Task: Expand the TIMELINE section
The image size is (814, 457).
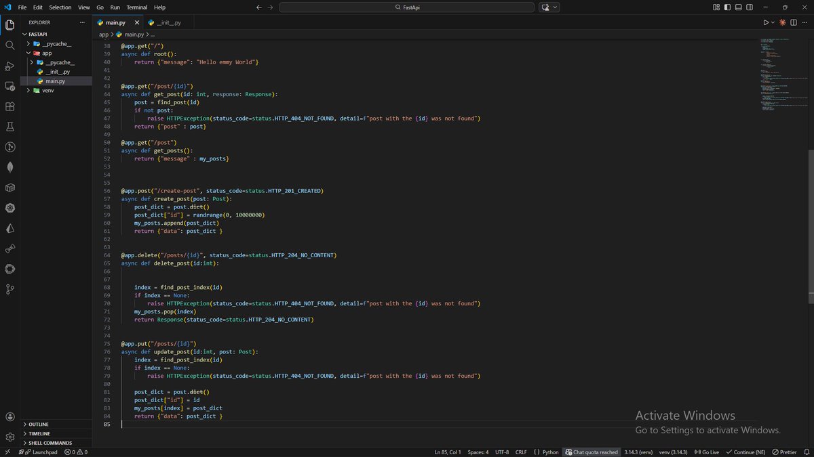Action: (57, 434)
